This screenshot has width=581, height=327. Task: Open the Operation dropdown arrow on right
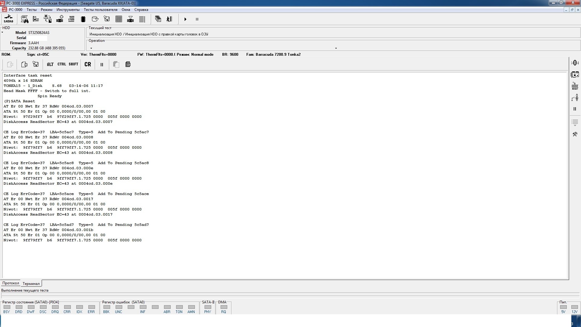336,48
